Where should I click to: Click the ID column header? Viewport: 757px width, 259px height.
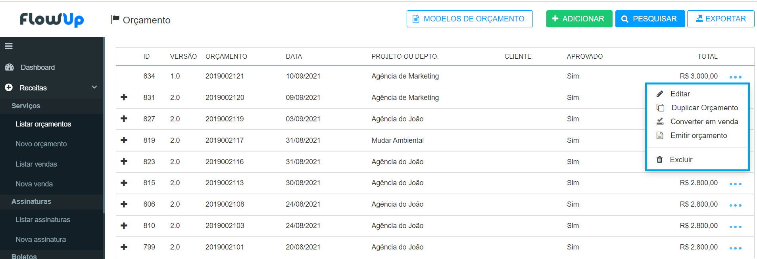coord(146,56)
